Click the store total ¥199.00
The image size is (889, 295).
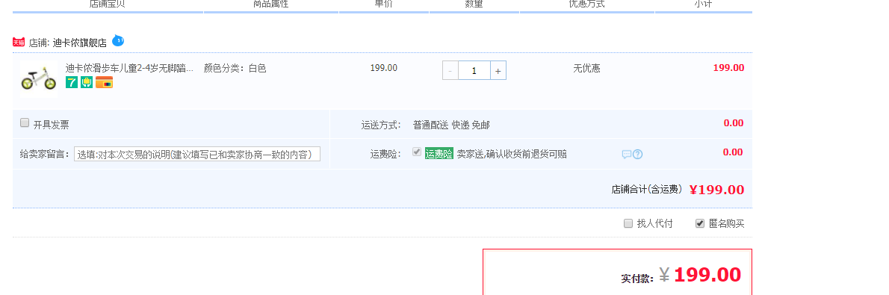pyautogui.click(x=716, y=190)
